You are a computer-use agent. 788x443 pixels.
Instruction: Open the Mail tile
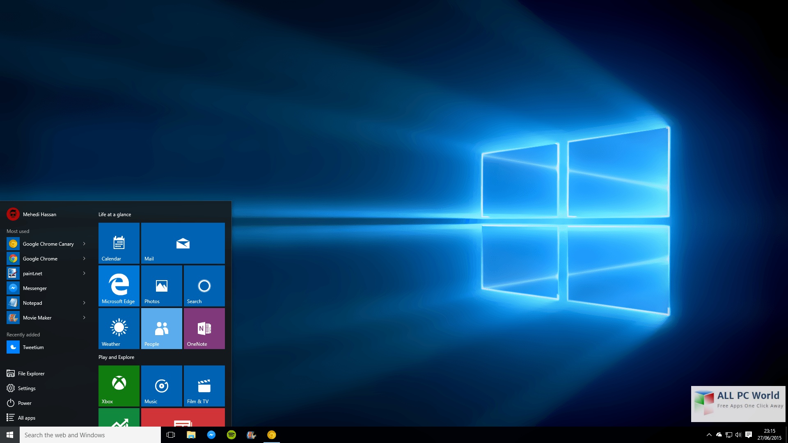183,243
